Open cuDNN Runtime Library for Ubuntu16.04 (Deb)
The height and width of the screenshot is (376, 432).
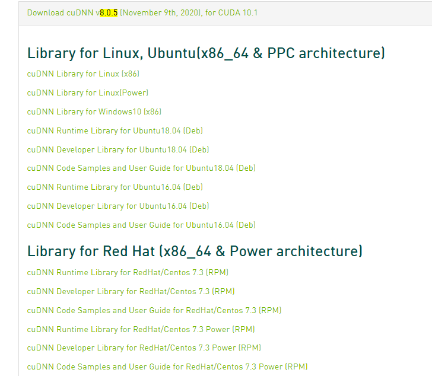(115, 187)
